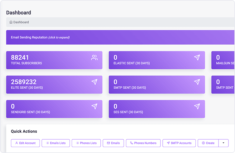Click the home icon in breadcrumb
The height and width of the screenshot is (153, 235).
[x=11, y=22]
